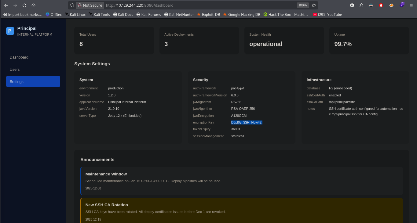
Task: Click the javaVersion value 21.0.10
Action: [x=114, y=109]
